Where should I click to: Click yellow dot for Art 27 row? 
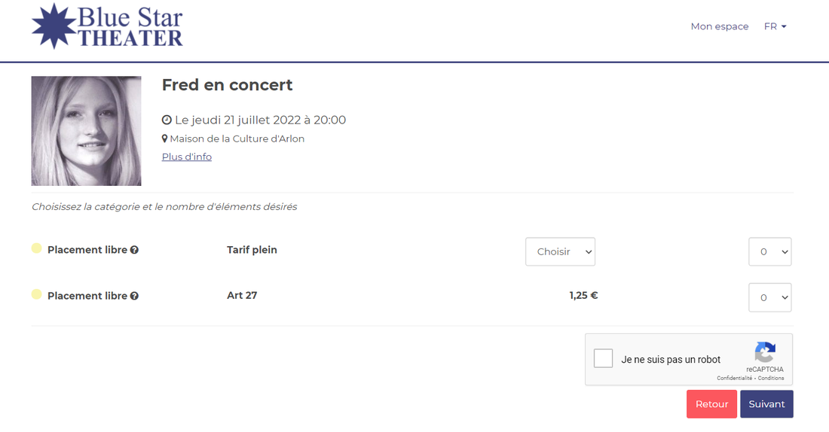pos(36,294)
